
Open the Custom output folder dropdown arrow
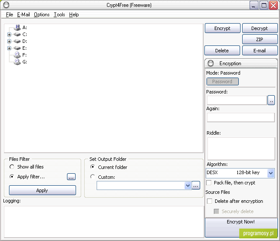click(188, 186)
